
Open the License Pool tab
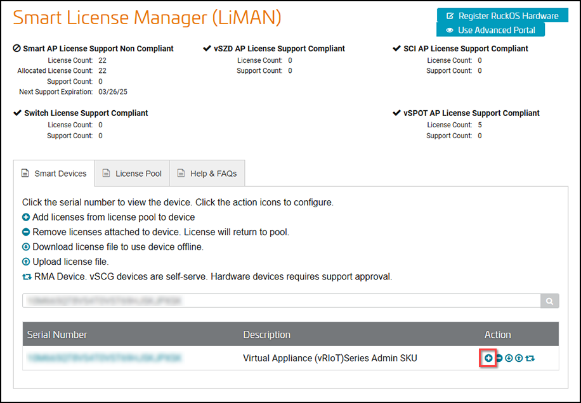coord(132,173)
